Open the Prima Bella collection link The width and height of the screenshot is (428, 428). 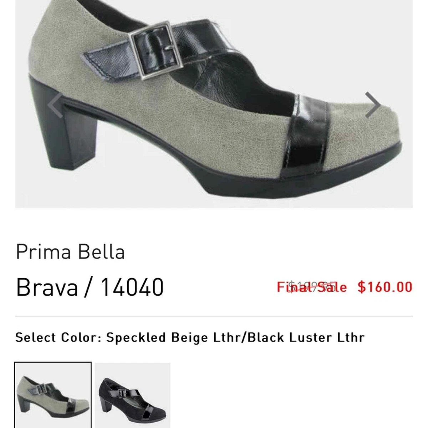[x=70, y=252]
